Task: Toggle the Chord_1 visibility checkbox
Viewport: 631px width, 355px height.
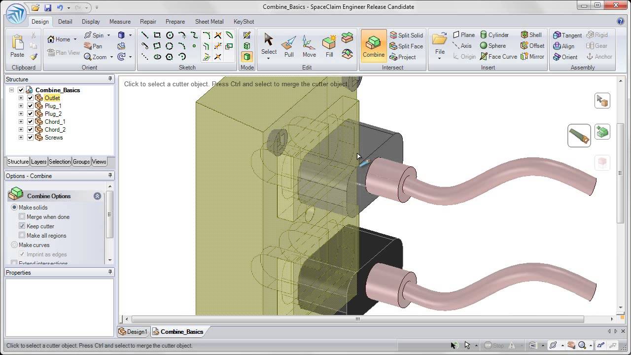Action: (x=30, y=122)
